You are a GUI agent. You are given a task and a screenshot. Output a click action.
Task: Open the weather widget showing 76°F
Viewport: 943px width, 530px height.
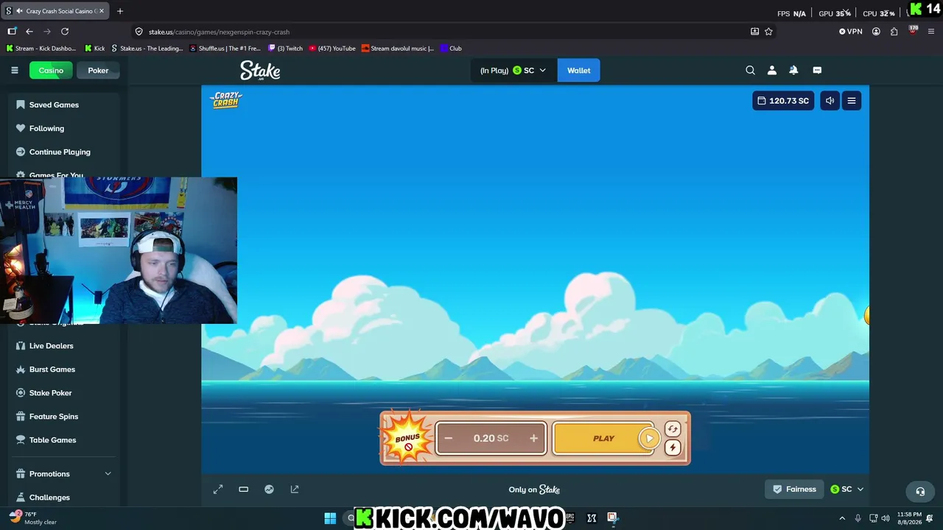tap(32, 518)
